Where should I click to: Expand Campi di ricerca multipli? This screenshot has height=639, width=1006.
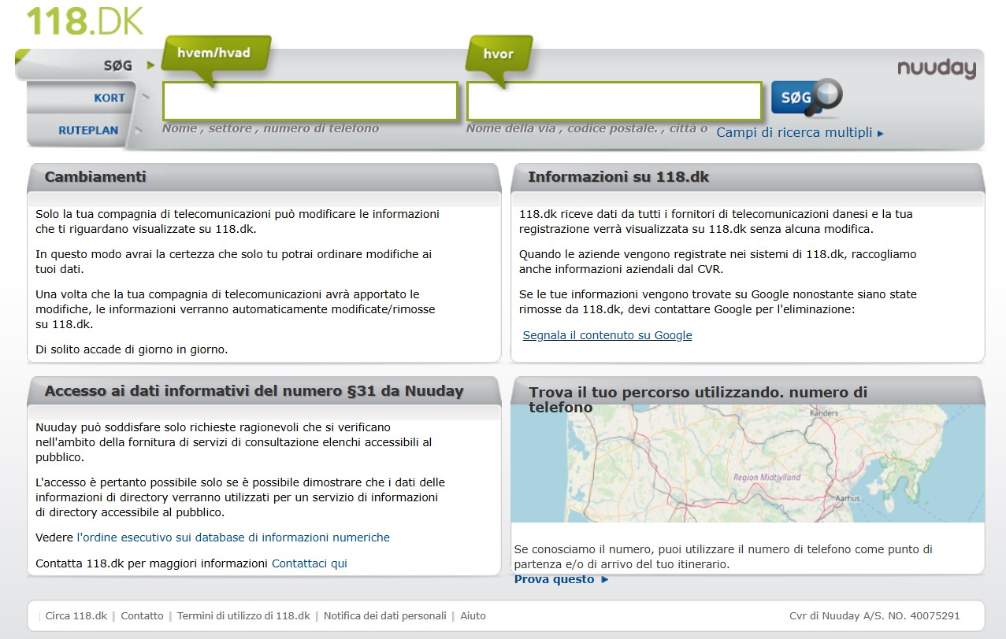(800, 133)
